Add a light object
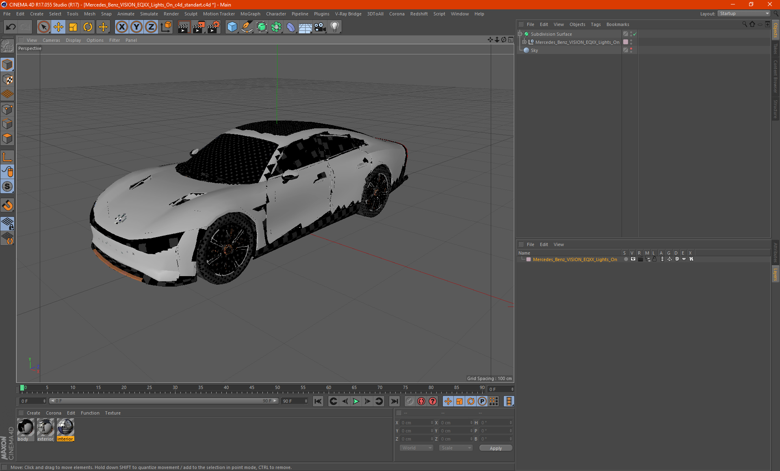This screenshot has width=780, height=471. tap(335, 27)
